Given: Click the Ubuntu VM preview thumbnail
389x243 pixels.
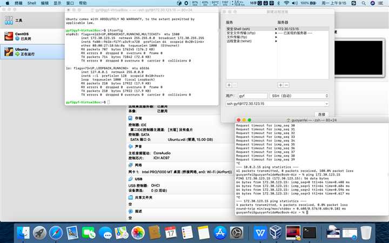Looking at the screenshot, I should (359, 58).
